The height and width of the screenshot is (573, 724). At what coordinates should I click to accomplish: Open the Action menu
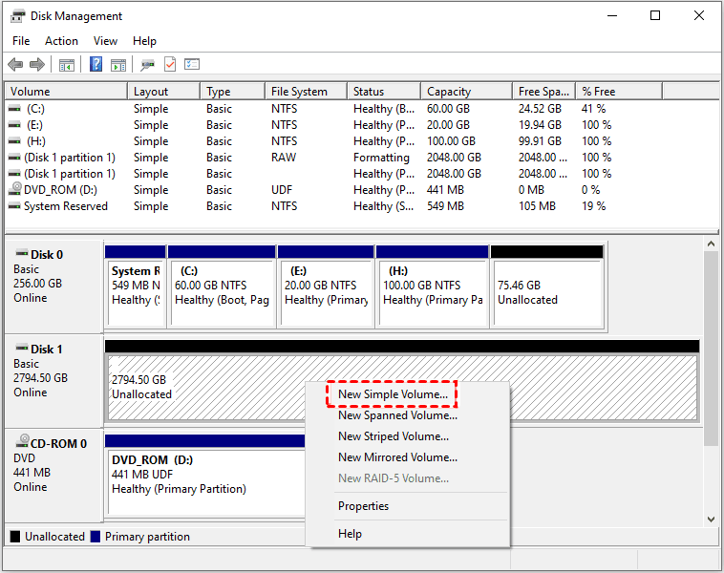(61, 41)
